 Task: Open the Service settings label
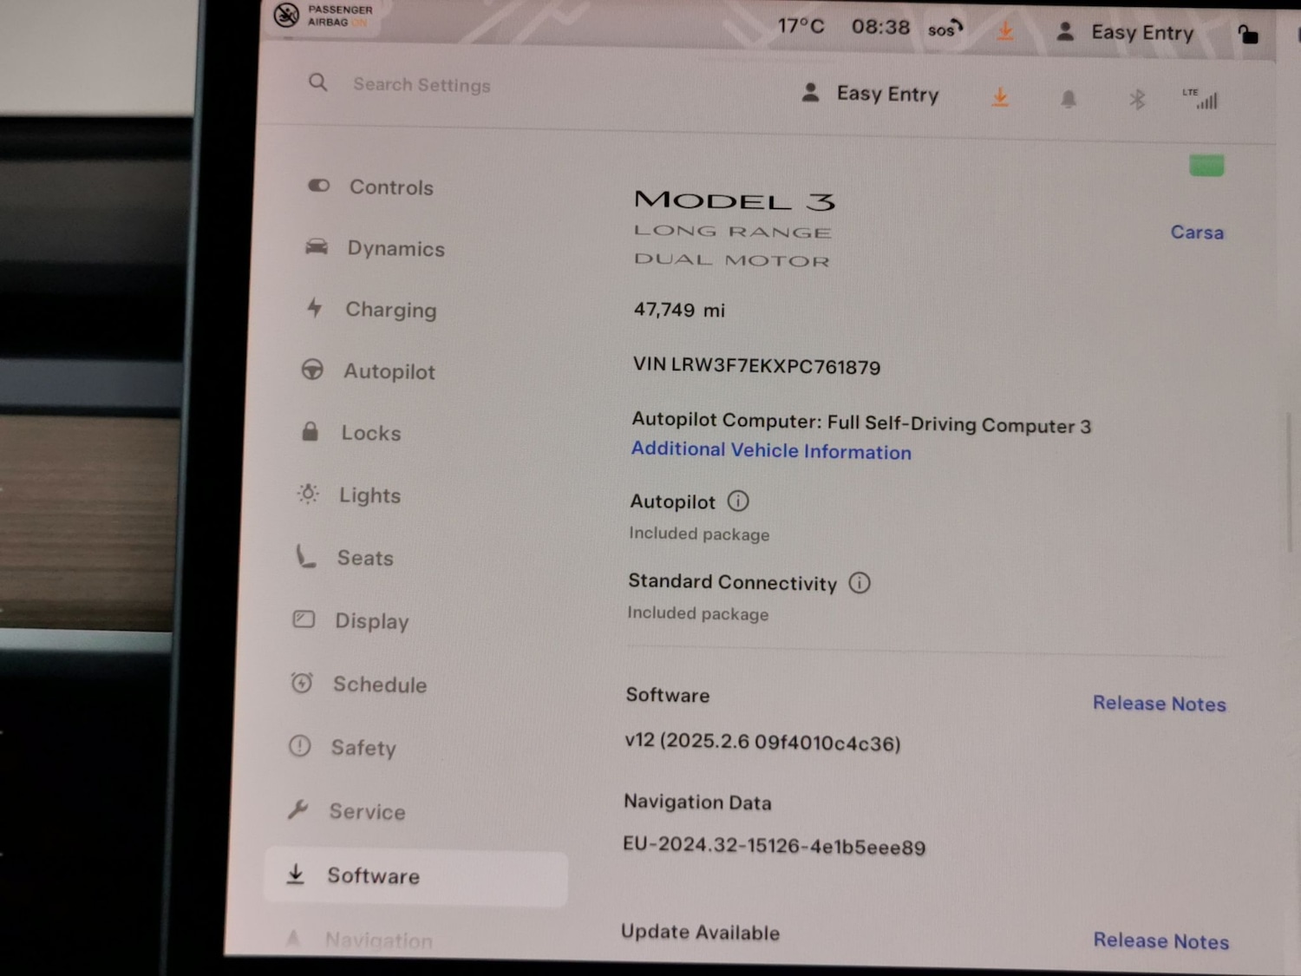coord(367,812)
